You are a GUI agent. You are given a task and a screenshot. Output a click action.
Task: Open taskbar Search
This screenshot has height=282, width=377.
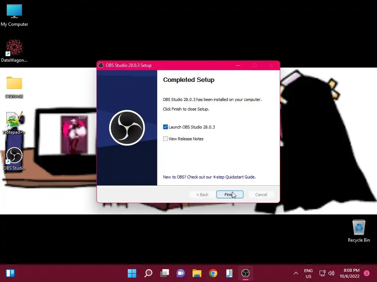point(148,273)
